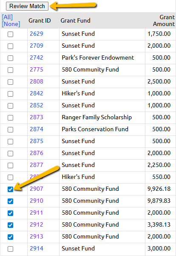Check the box for grant 2842
The image size is (176, 256).
coord(11,94)
